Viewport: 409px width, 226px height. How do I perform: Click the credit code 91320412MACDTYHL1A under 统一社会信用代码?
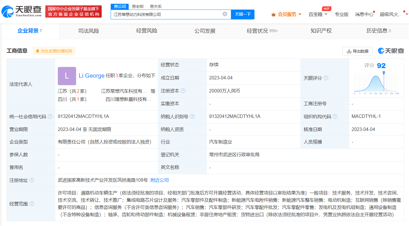tap(83, 116)
